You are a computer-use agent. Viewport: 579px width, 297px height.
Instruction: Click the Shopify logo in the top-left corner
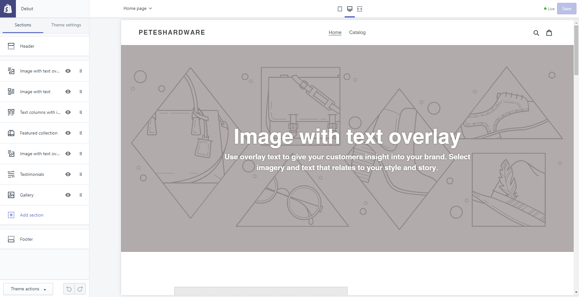[x=8, y=8]
